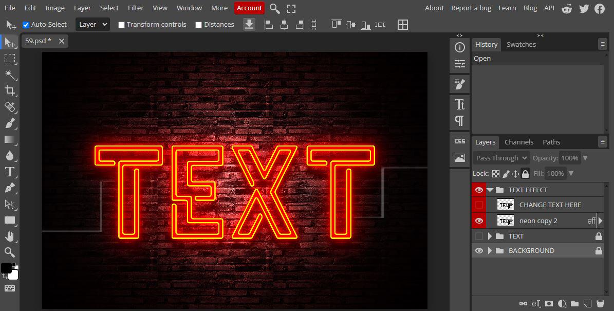Select the Zoom tool
614x311 pixels.
tap(10, 252)
